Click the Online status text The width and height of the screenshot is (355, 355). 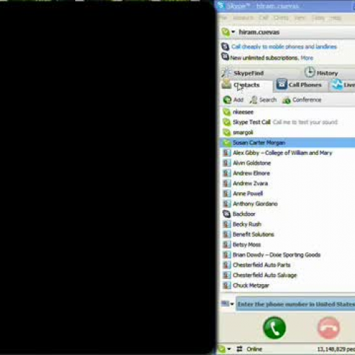point(254,349)
